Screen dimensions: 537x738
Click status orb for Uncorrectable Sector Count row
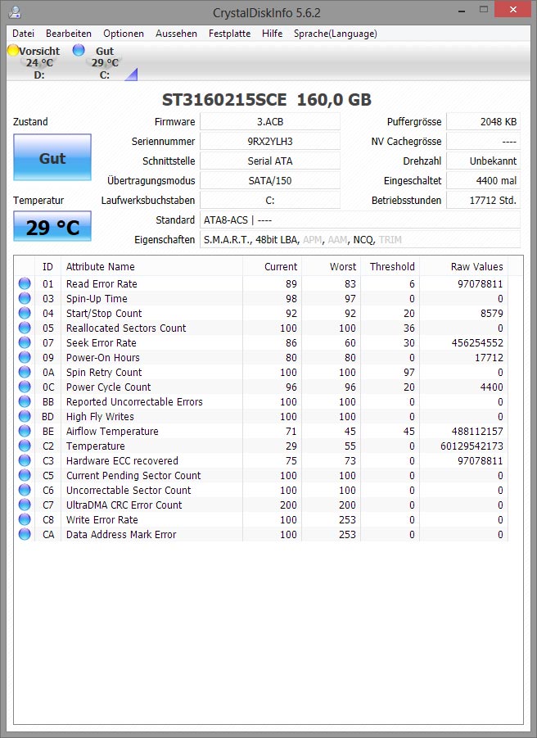pos(25,490)
